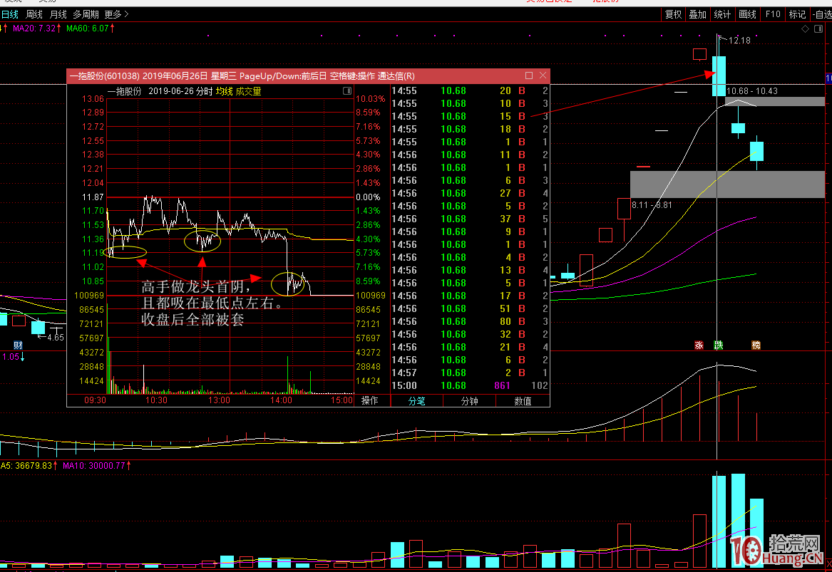Click the red 涨 marker icon
This screenshot has height=572, width=832.
pyautogui.click(x=699, y=345)
